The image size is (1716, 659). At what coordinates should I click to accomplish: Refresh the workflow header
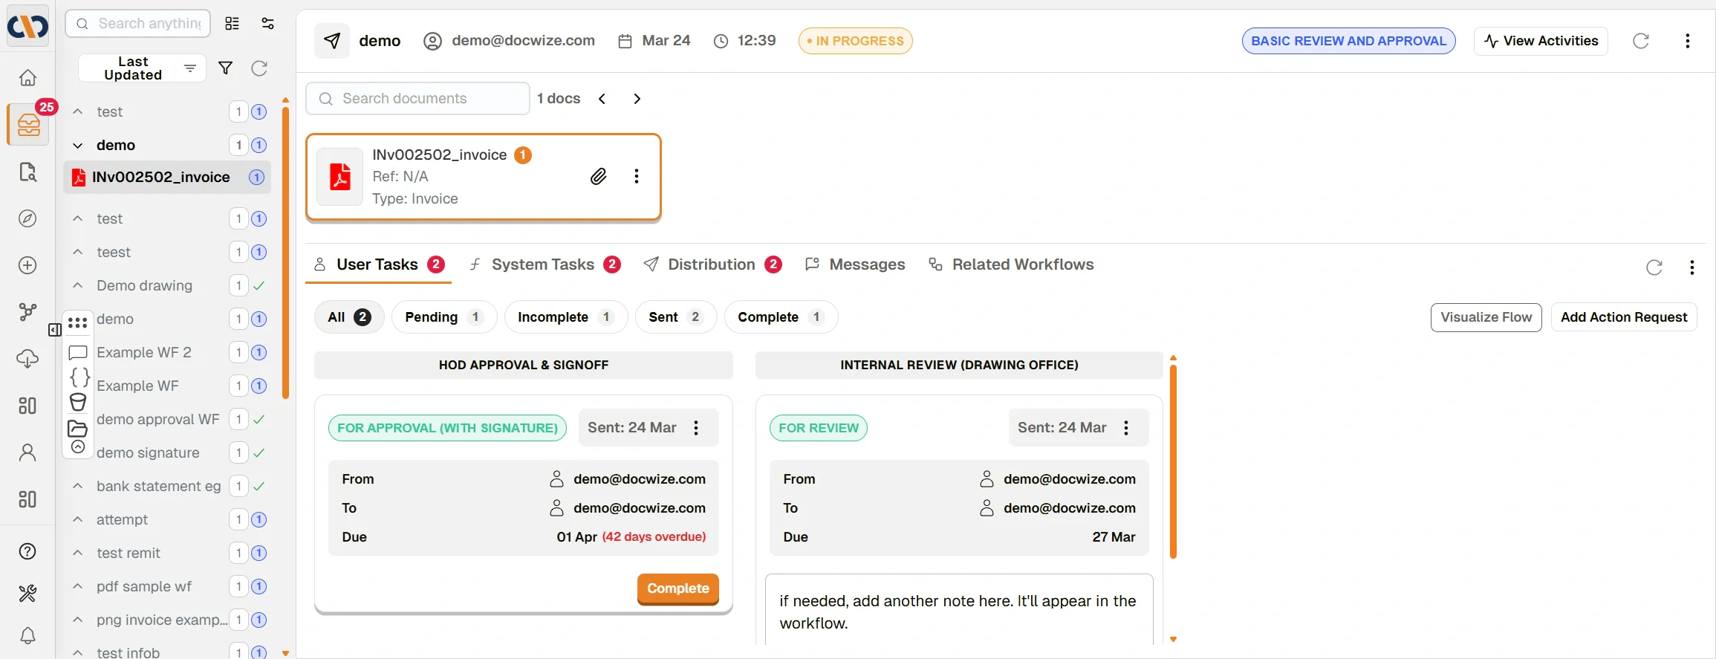point(1641,41)
